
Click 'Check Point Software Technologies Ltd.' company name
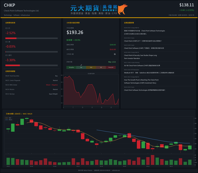click(x=21, y=11)
